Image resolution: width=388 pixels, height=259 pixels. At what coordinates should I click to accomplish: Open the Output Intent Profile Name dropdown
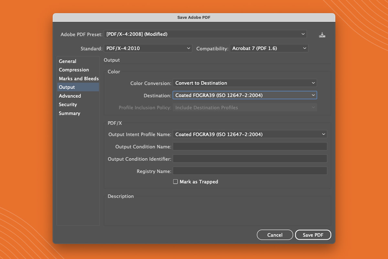coord(250,134)
